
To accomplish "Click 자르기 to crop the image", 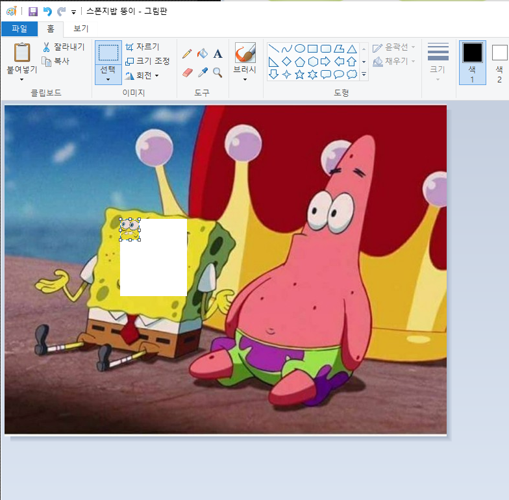I will (x=143, y=47).
